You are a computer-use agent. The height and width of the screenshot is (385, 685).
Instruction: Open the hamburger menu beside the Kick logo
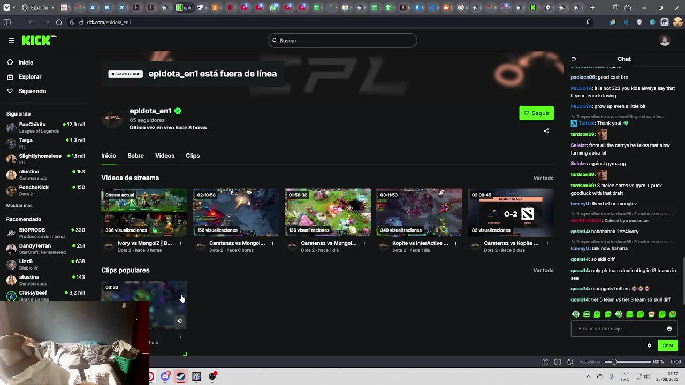[11, 40]
